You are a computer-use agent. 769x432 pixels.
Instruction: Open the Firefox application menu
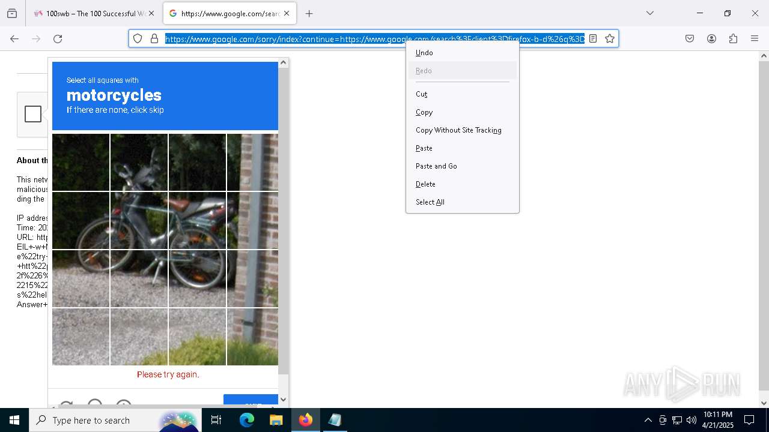coord(755,38)
